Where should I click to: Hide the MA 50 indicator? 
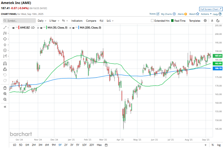[x=41, y=28]
